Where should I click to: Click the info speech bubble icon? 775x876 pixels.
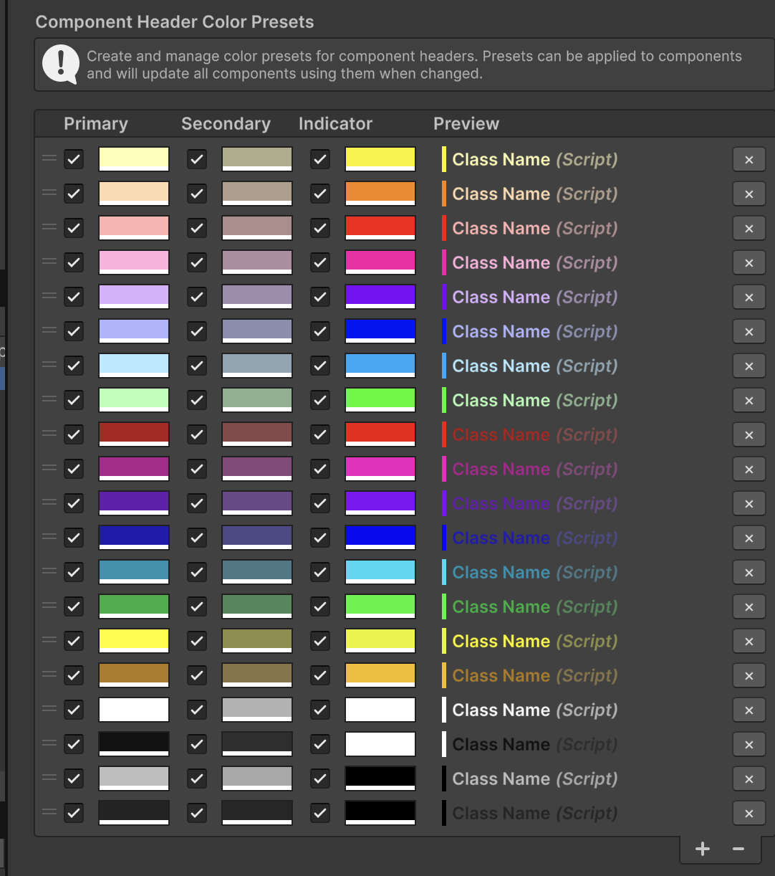[60, 65]
